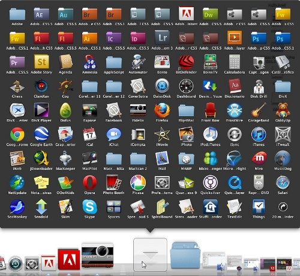
Task: Launch Google Chrome from the grid
Action: click(17, 134)
